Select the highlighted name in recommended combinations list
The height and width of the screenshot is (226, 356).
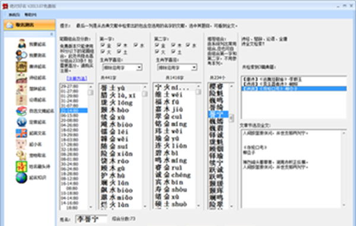pos(218,114)
